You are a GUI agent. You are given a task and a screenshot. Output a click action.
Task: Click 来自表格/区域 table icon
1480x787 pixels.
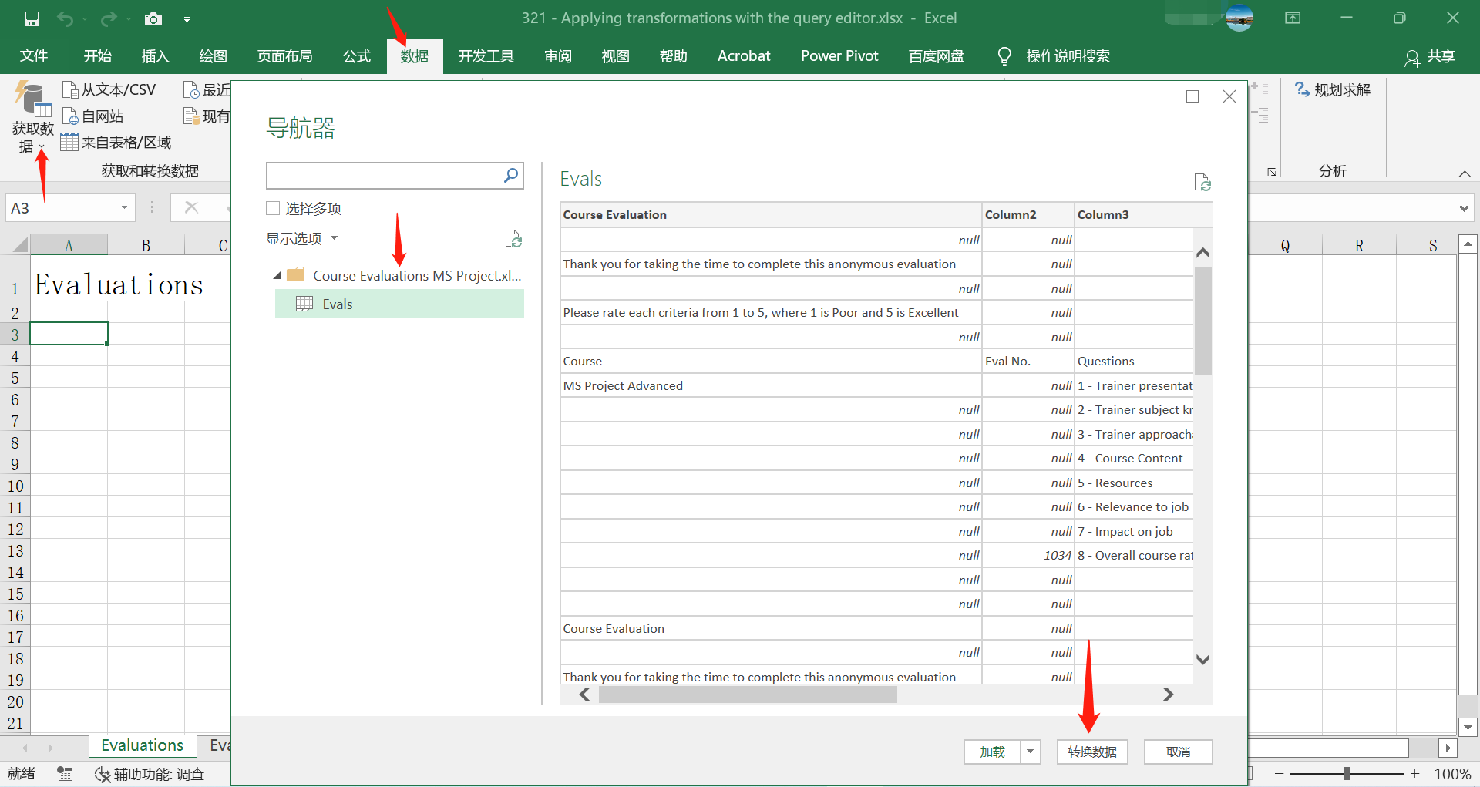pos(69,143)
